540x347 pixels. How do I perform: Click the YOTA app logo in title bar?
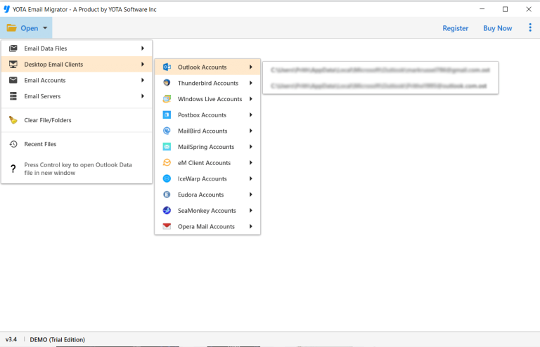pyautogui.click(x=6, y=9)
